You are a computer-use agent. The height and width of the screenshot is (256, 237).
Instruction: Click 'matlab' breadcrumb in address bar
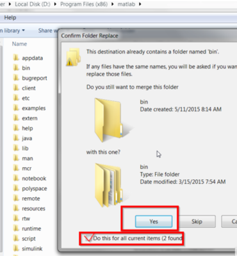(x=126, y=4)
